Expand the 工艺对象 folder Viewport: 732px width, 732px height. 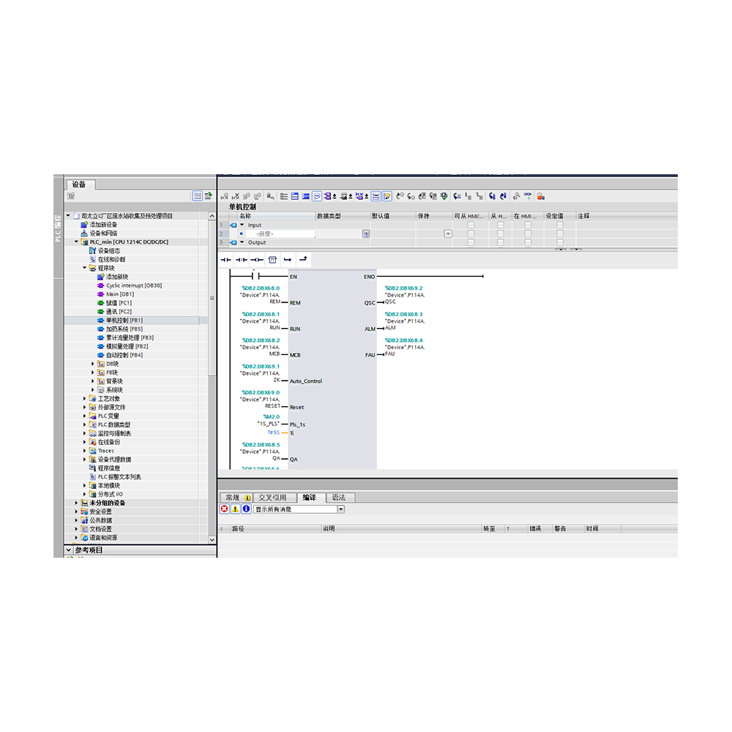84,399
